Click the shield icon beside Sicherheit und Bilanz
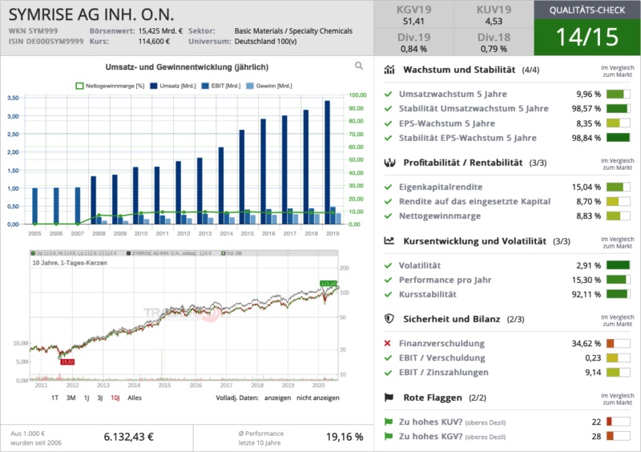Image resolution: width=641 pixels, height=452 pixels. click(x=389, y=319)
